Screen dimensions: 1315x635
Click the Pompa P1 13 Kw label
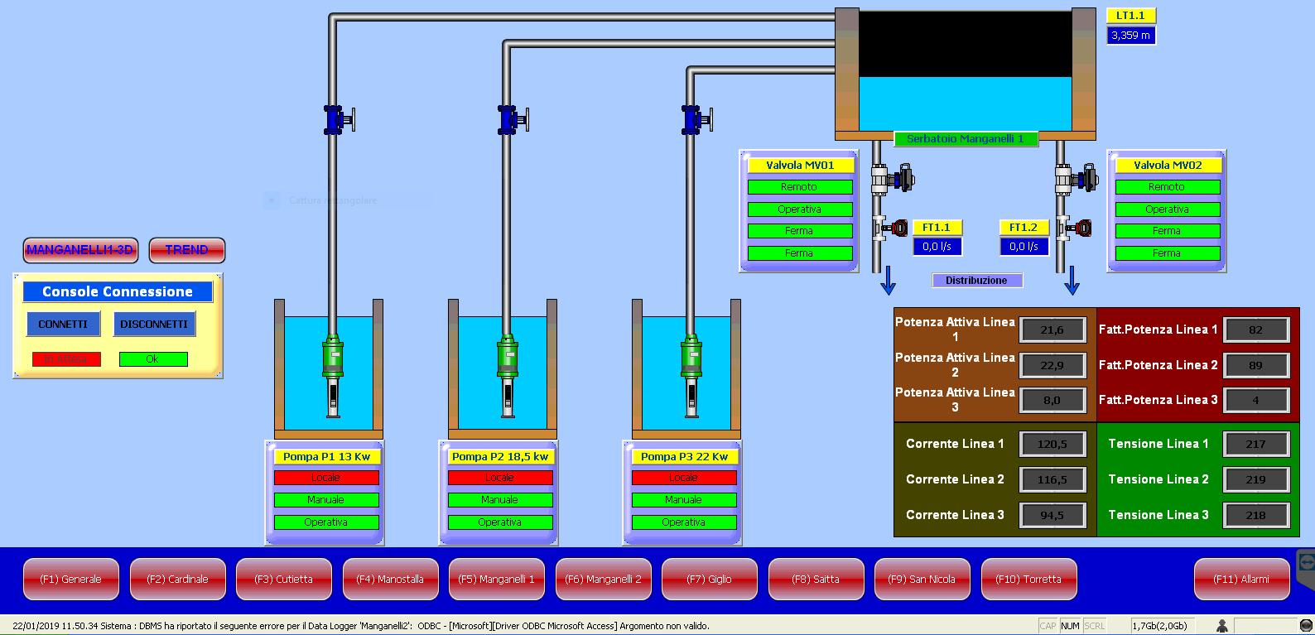click(x=327, y=456)
